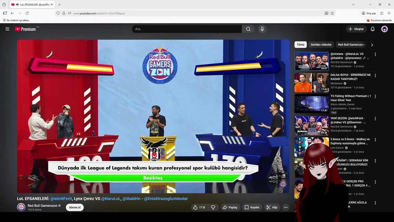
Task: Click the Oluştur create button
Action: 356,29
